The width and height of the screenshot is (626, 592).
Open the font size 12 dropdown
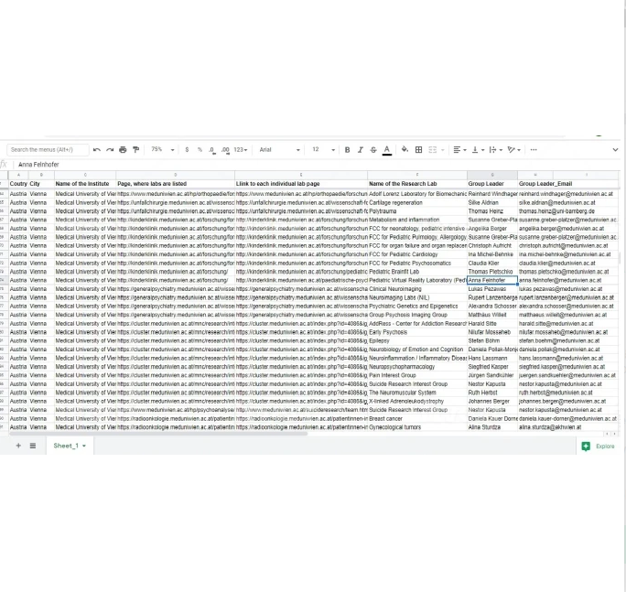(x=323, y=150)
